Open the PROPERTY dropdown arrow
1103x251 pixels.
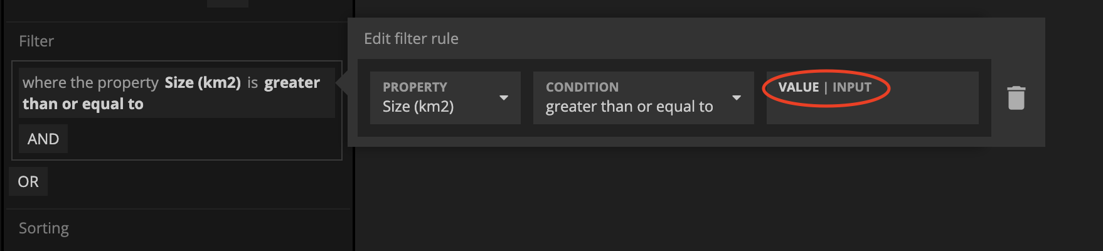(503, 98)
